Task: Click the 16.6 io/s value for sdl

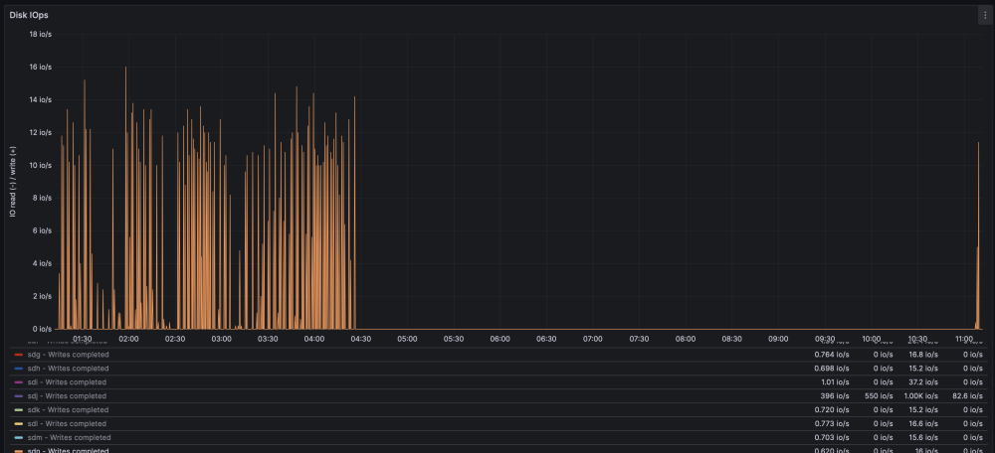Action: click(x=923, y=424)
